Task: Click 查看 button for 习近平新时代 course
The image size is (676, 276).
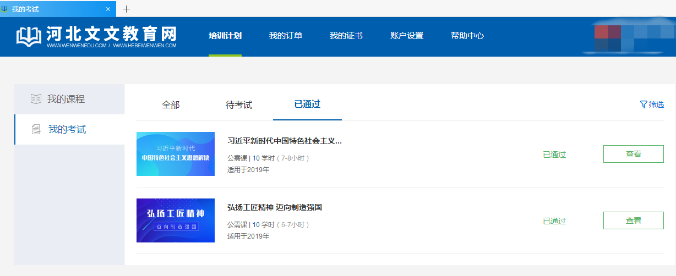Action: [x=633, y=154]
